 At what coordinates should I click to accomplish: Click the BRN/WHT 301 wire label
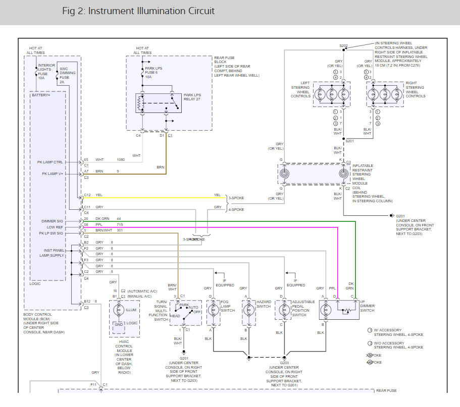pos(109,230)
